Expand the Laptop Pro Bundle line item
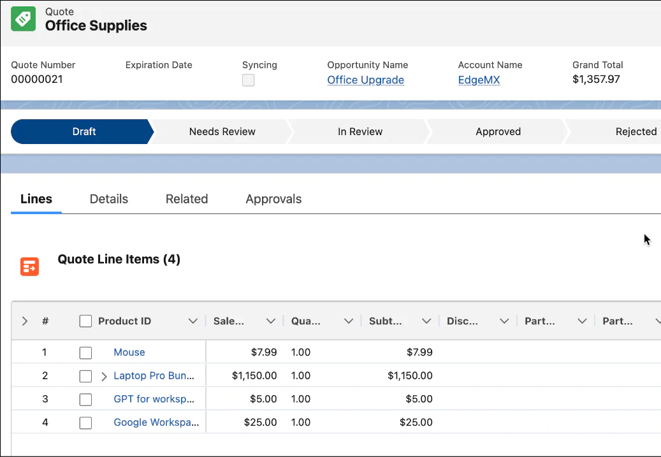This screenshot has height=457, width=661. (104, 377)
